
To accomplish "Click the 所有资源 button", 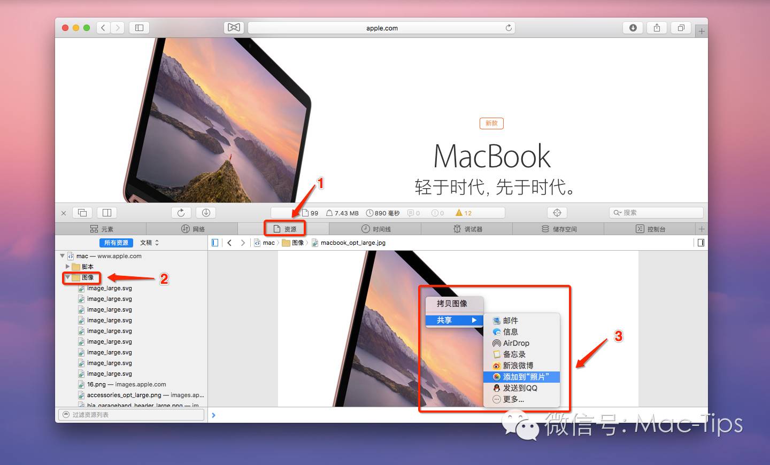I will (x=116, y=243).
